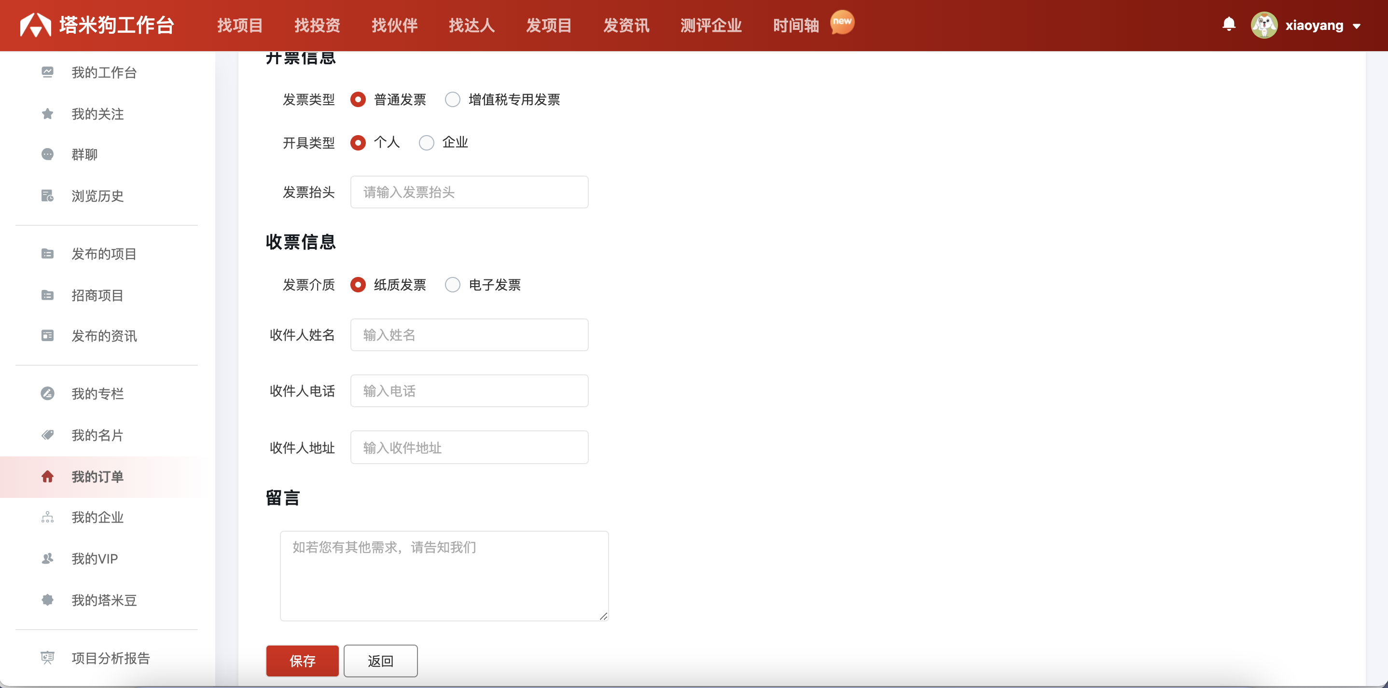Select 纸质发票 as 发票介质
This screenshot has width=1388, height=688.
click(x=358, y=285)
